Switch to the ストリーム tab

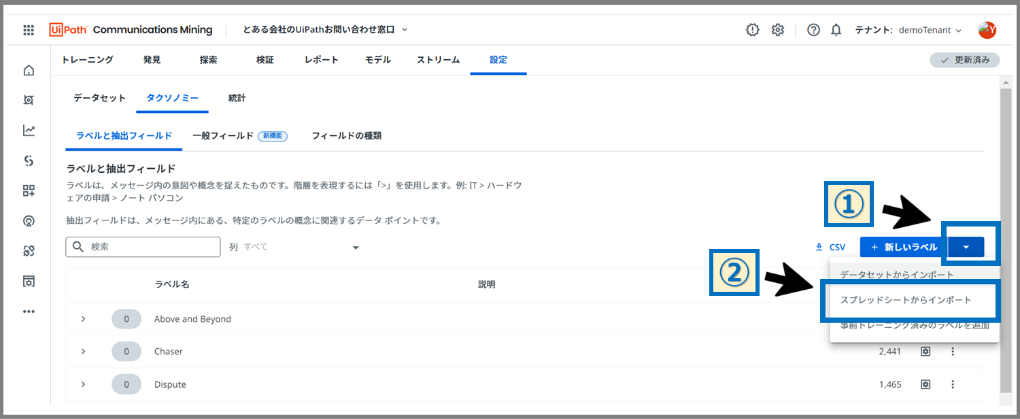click(x=438, y=60)
